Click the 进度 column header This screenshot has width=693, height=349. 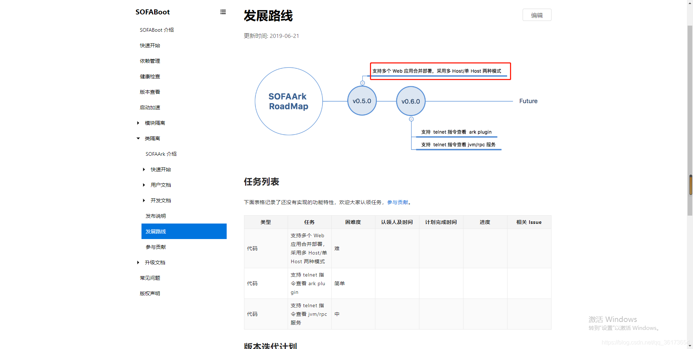point(485,222)
